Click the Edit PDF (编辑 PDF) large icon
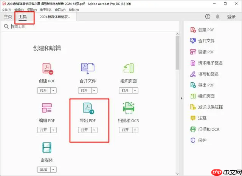242x176 pixels. point(47,108)
